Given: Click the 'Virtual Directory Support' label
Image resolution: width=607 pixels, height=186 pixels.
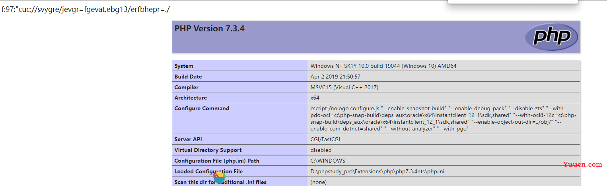Looking at the screenshot, I should [208, 150].
